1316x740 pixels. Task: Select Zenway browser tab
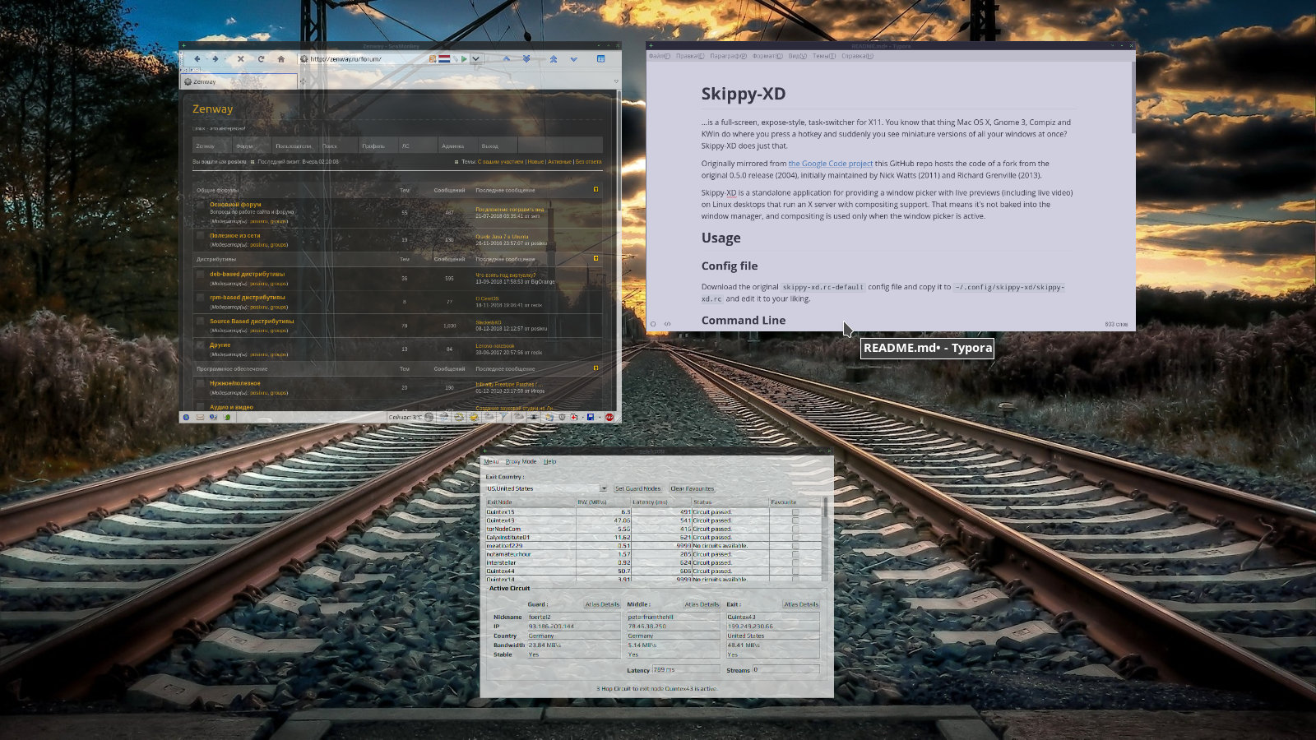(x=239, y=81)
